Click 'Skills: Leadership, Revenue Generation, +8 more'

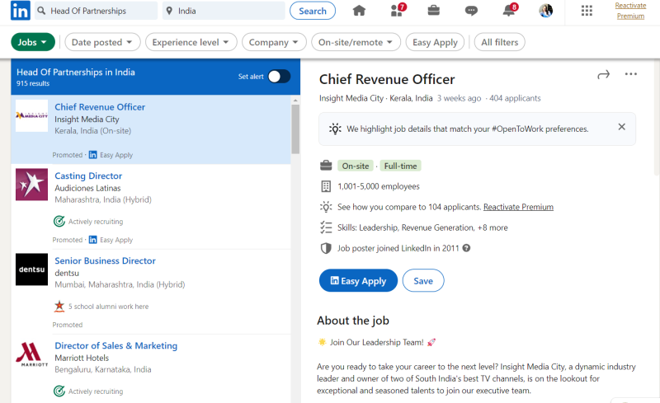(x=422, y=227)
